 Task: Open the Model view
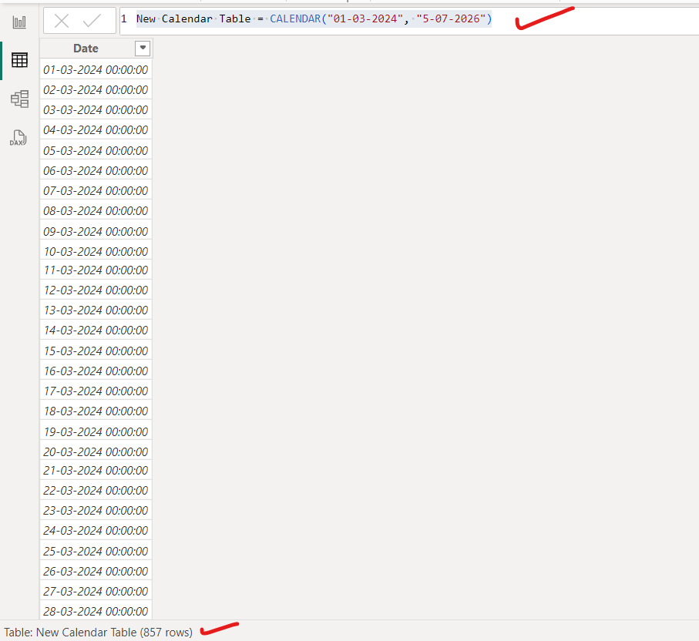(19, 99)
